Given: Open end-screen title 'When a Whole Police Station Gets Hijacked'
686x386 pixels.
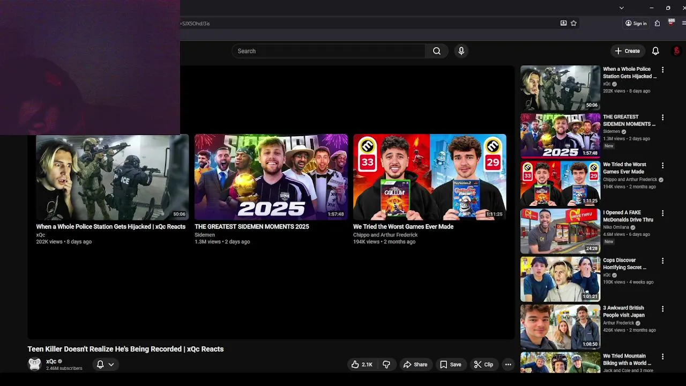Looking at the screenshot, I should coord(111,227).
